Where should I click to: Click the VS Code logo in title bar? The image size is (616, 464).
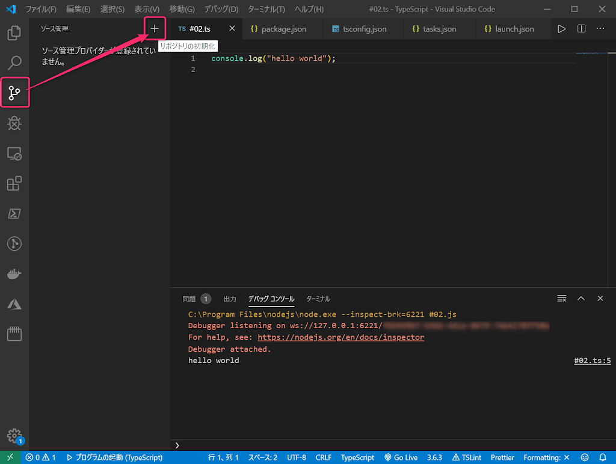pyautogui.click(x=11, y=9)
